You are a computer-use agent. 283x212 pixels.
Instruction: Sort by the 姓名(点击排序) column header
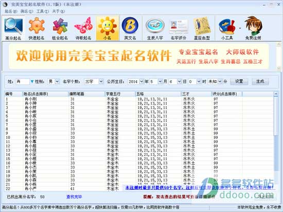pos(45,94)
